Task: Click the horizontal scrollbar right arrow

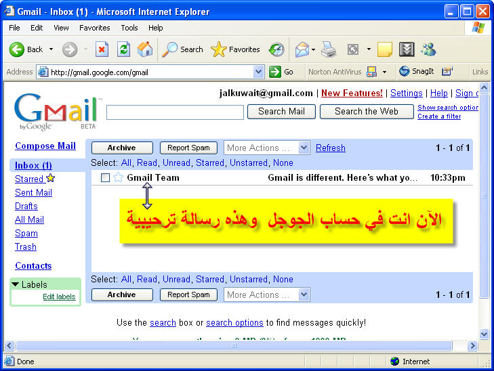Action: (x=472, y=345)
